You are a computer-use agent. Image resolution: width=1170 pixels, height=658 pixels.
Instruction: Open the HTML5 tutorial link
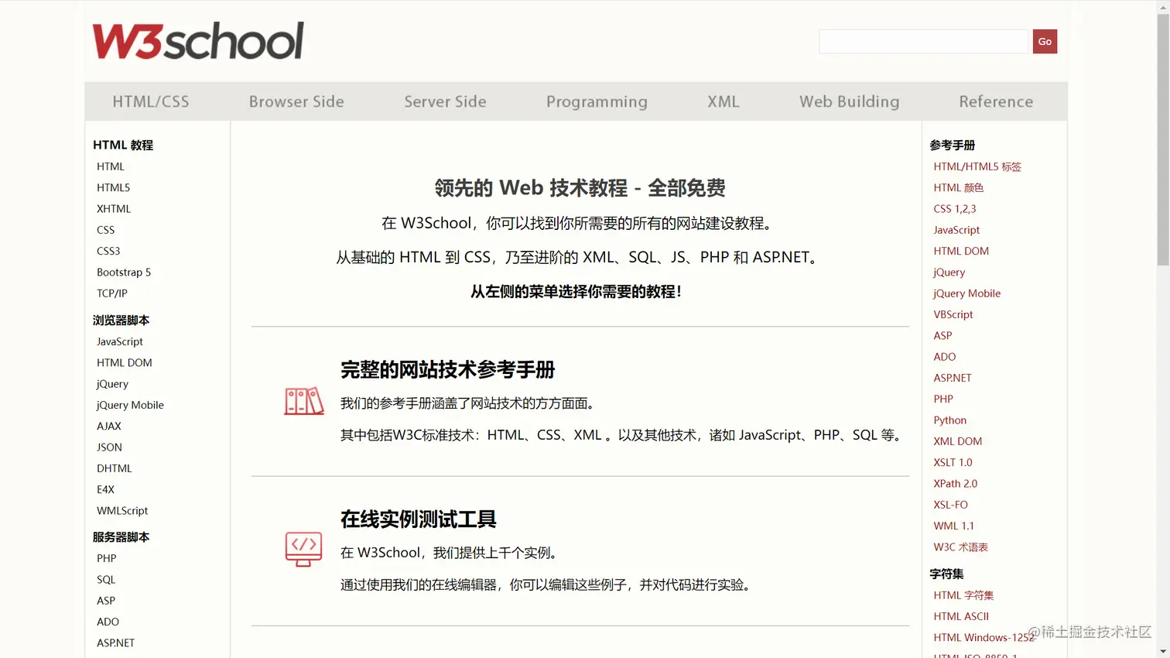(113, 187)
